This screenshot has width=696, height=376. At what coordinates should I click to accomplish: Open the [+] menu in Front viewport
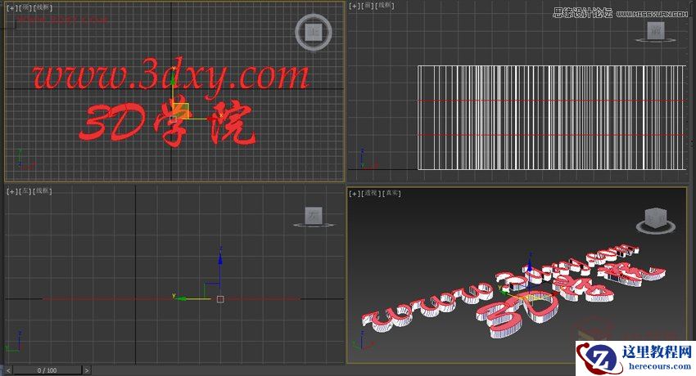click(355, 6)
